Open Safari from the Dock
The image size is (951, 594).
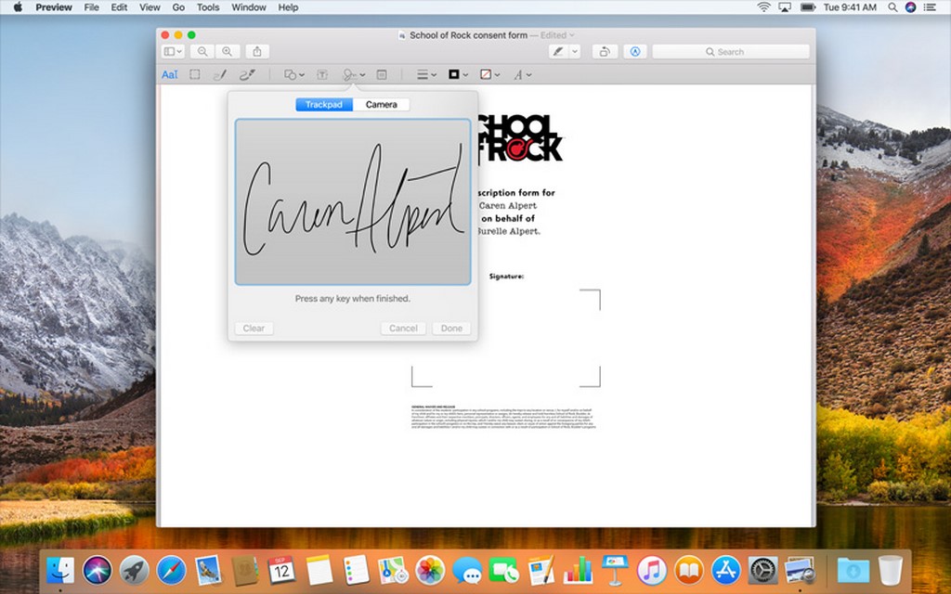[171, 571]
